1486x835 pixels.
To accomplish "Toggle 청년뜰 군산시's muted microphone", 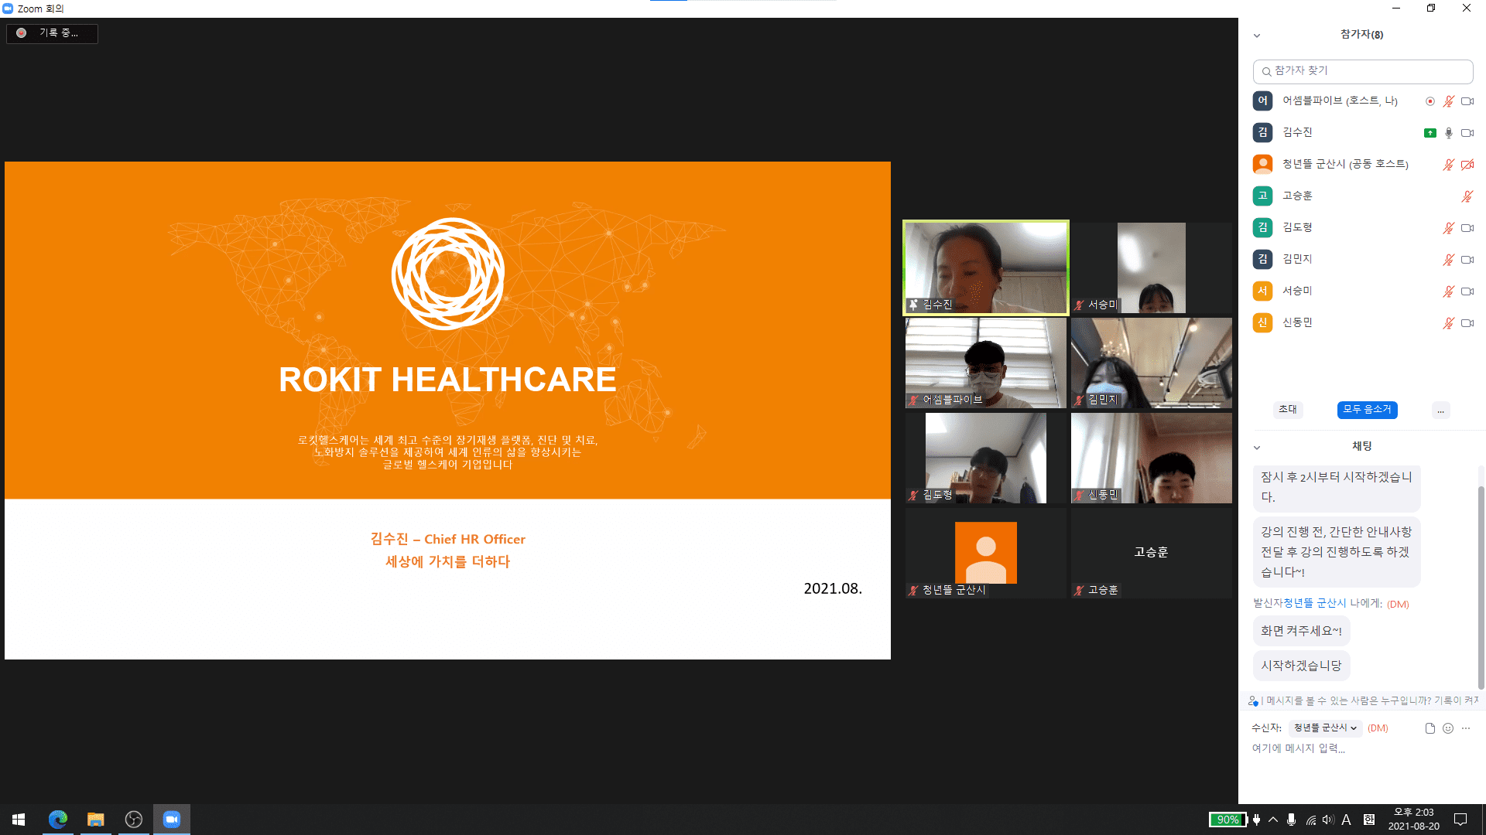I will click(1449, 165).
